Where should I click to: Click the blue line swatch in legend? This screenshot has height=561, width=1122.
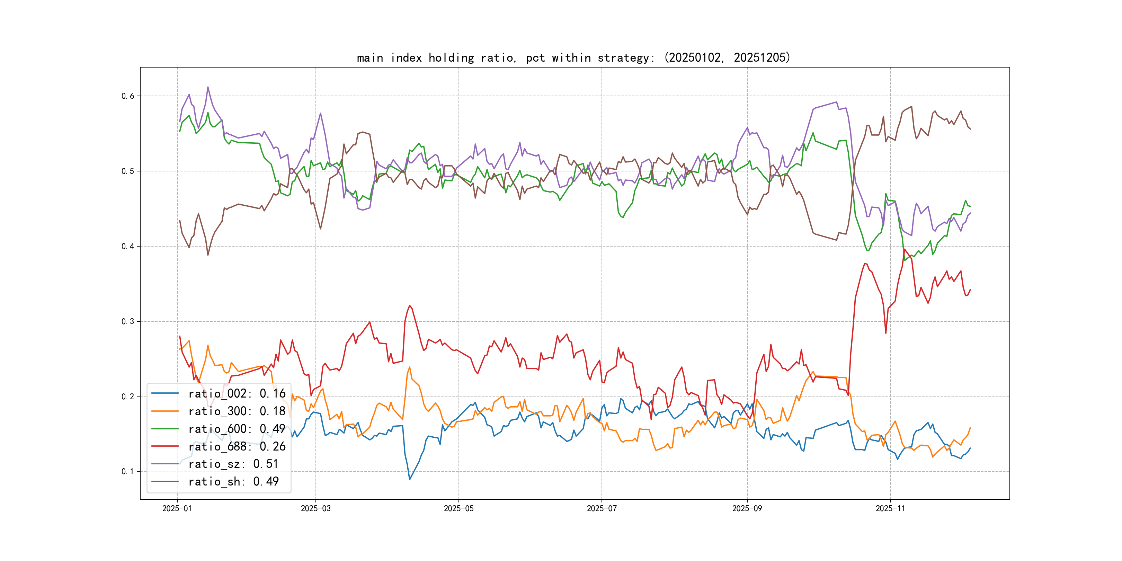[x=165, y=393]
